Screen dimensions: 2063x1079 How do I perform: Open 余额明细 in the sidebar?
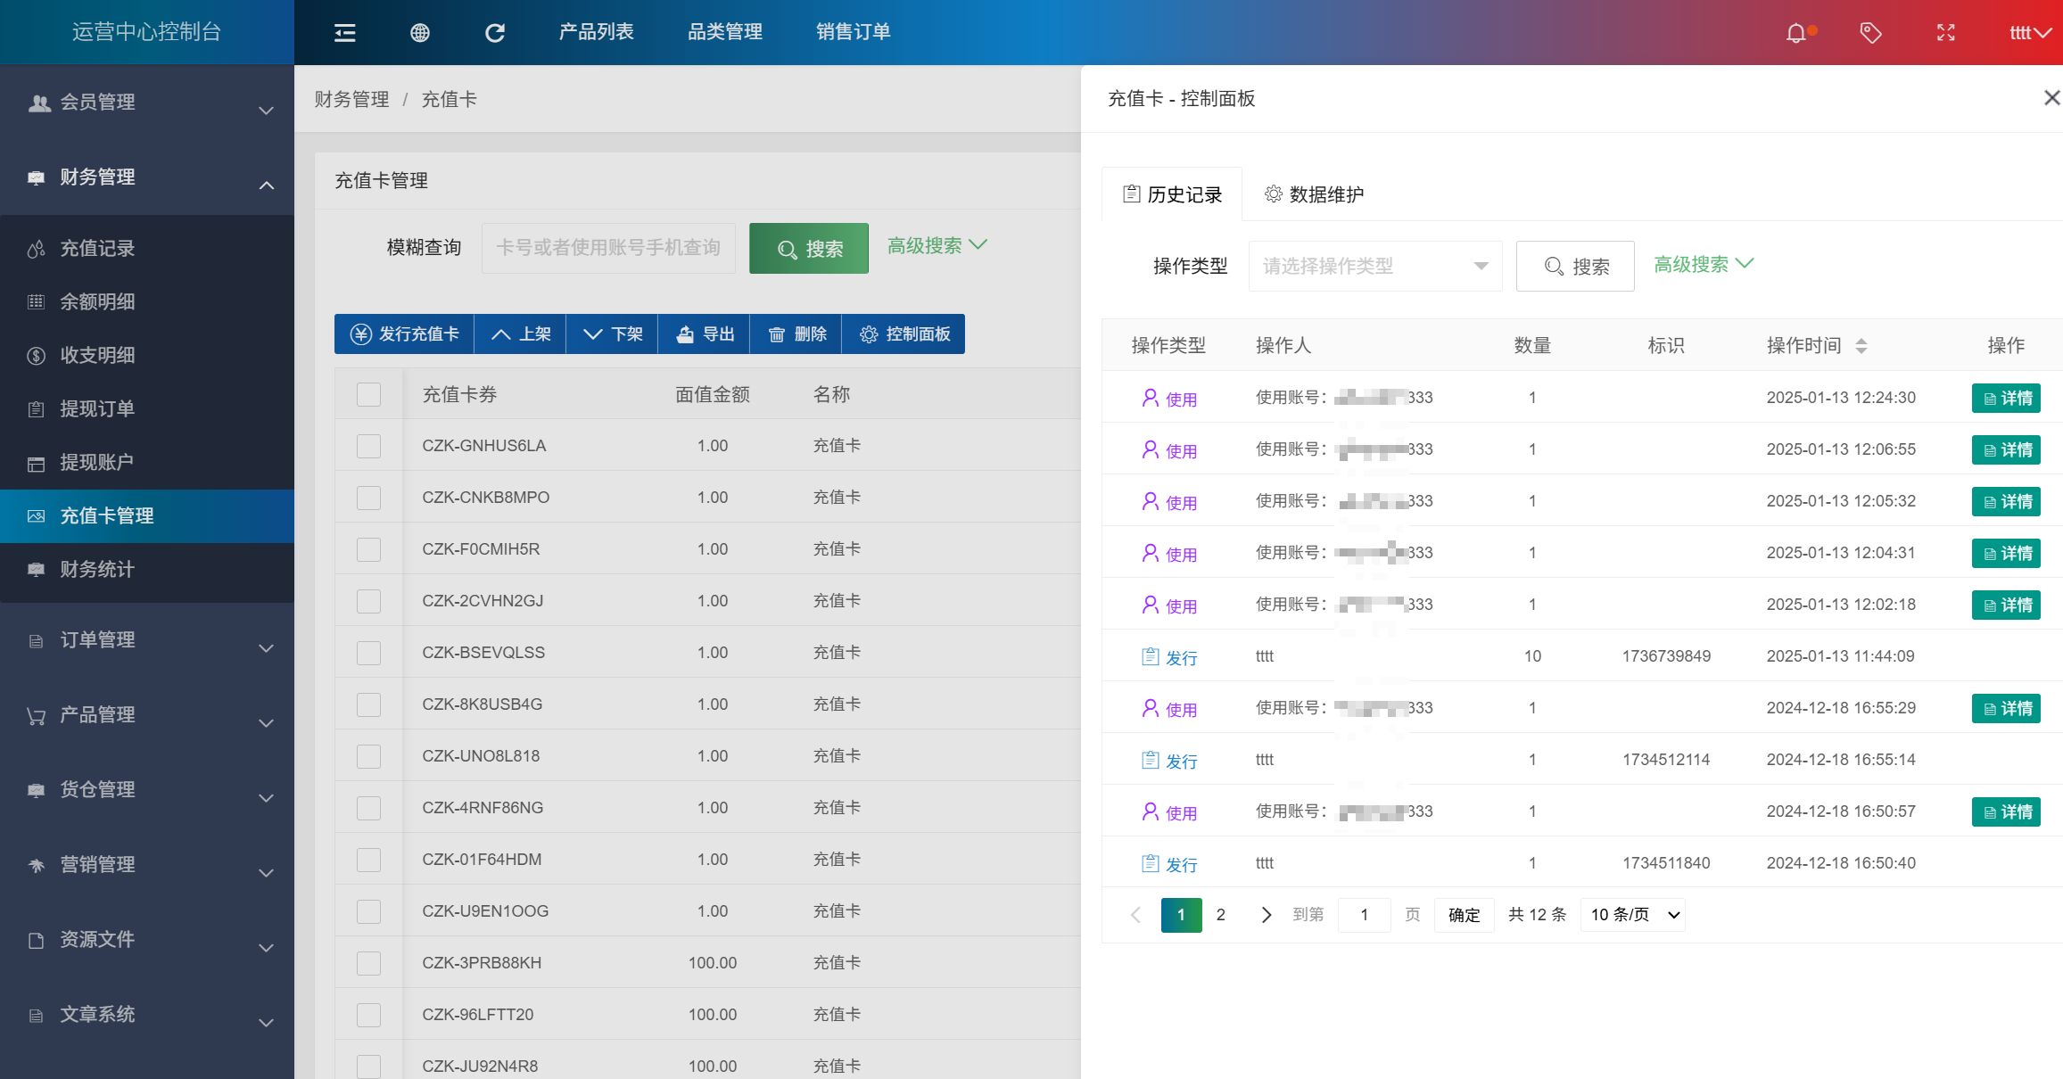coord(97,302)
